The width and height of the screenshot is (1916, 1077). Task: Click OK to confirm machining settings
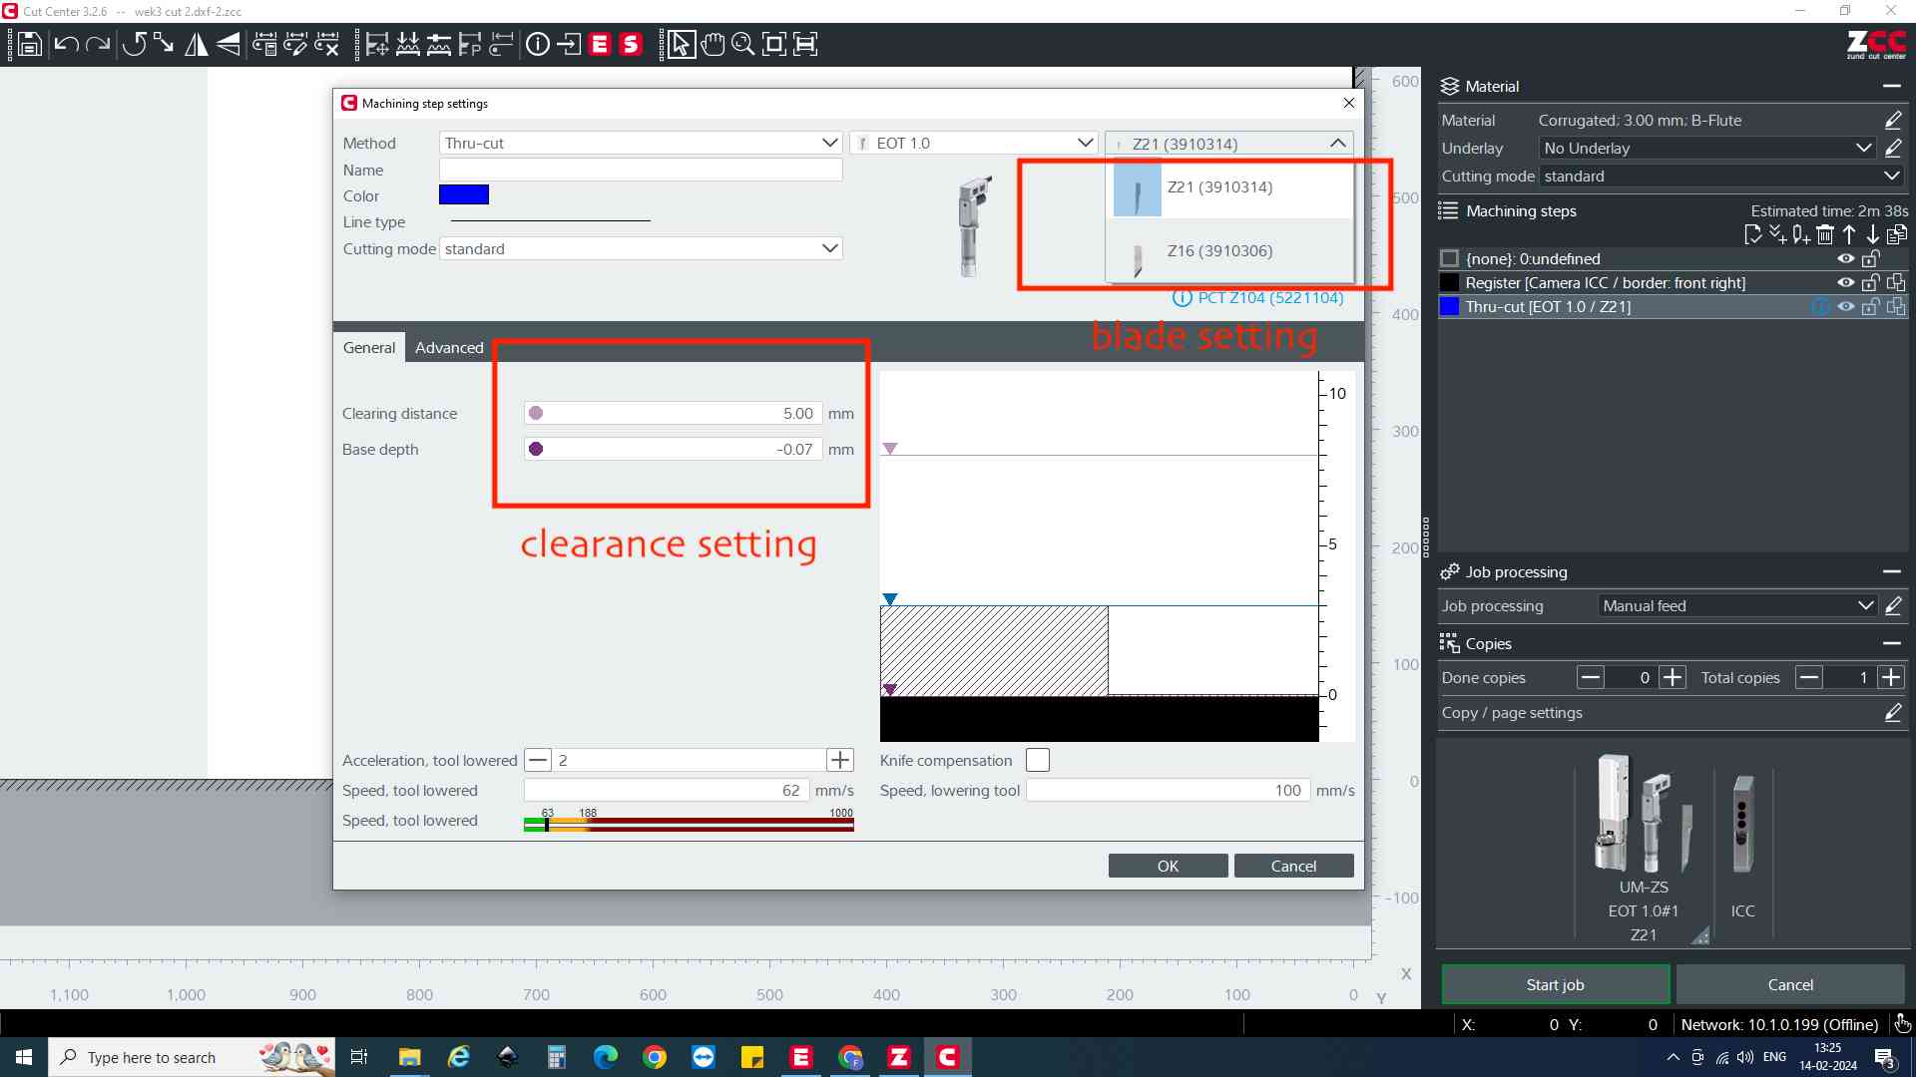[1166, 866]
